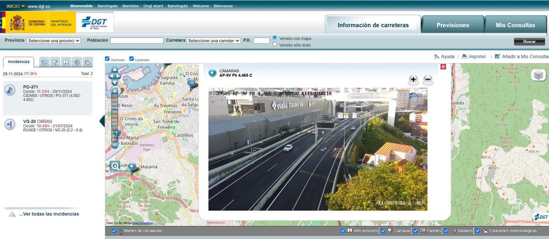The height and width of the screenshot is (239, 549).
Task: Open Ver todas las incidencias link
Action: pos(49,214)
